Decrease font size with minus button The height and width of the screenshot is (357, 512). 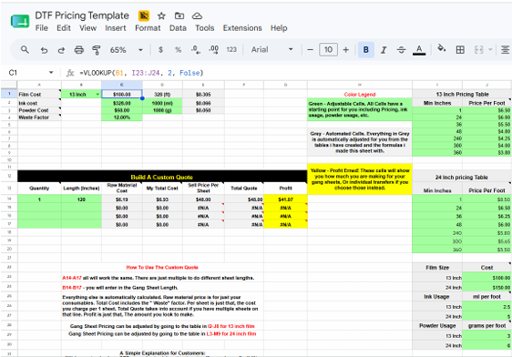[x=310, y=50]
